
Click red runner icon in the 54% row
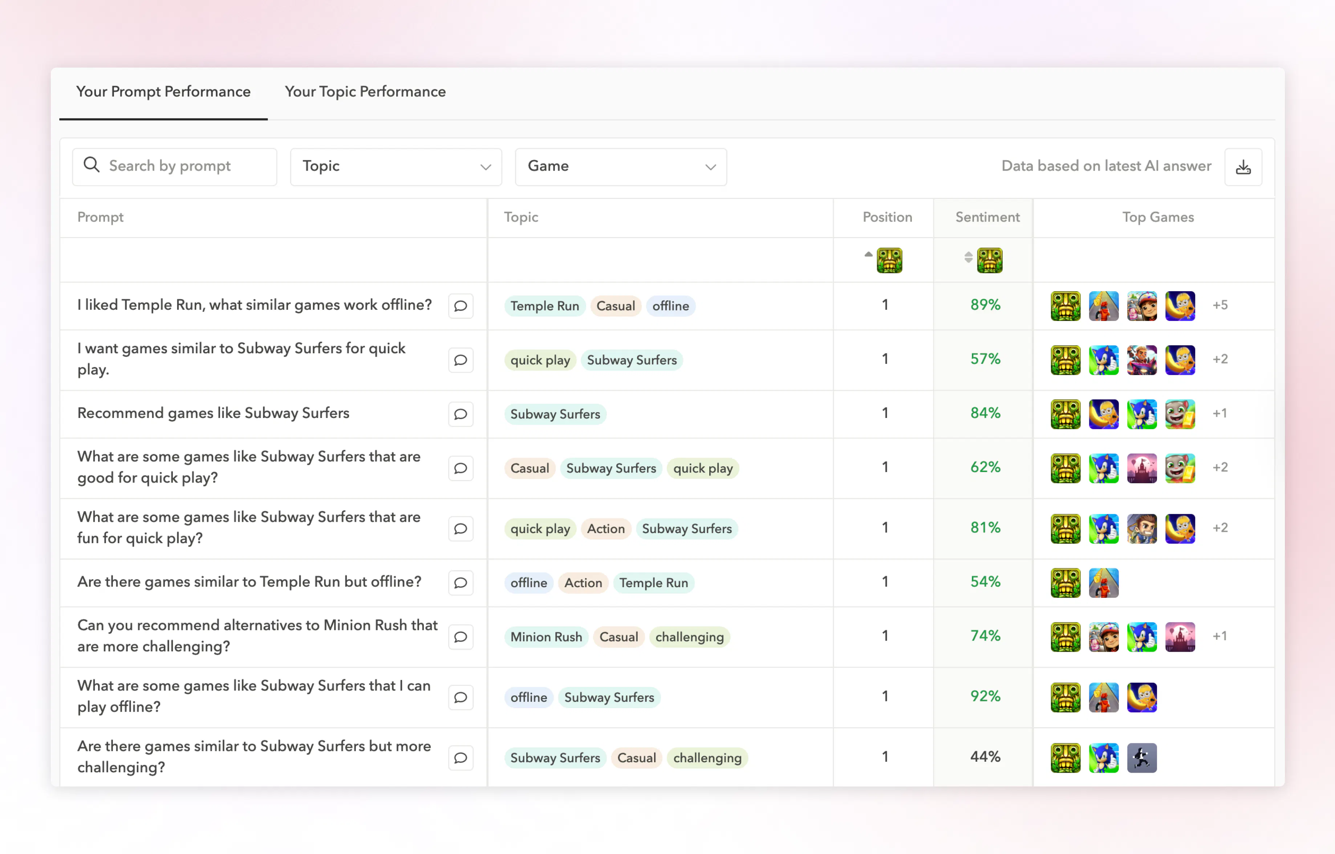click(1103, 582)
